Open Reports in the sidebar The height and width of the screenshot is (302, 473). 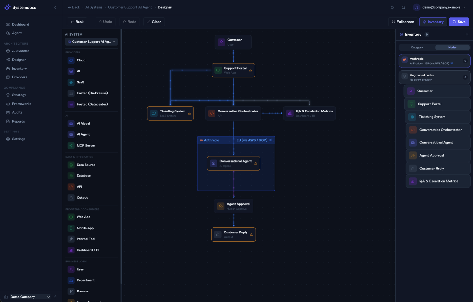pos(18,121)
